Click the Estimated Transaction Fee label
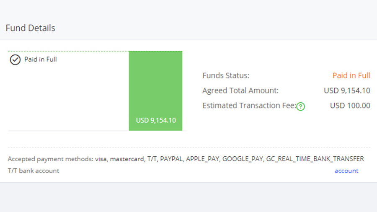This screenshot has height=212, width=377. coord(249,106)
